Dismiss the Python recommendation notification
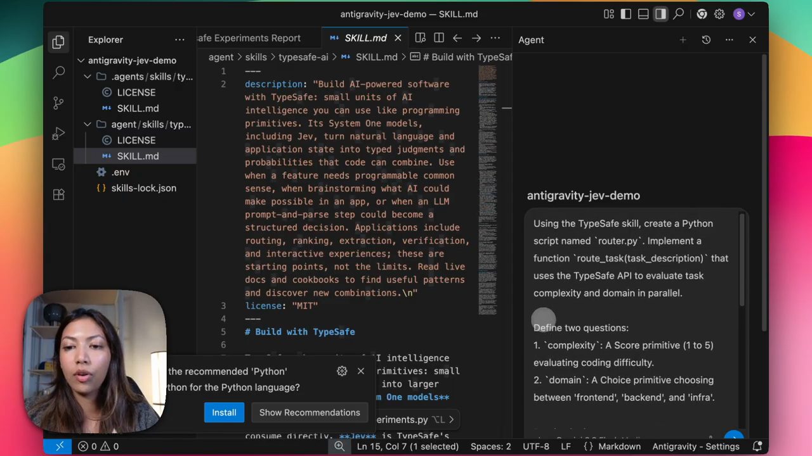 [x=361, y=371]
